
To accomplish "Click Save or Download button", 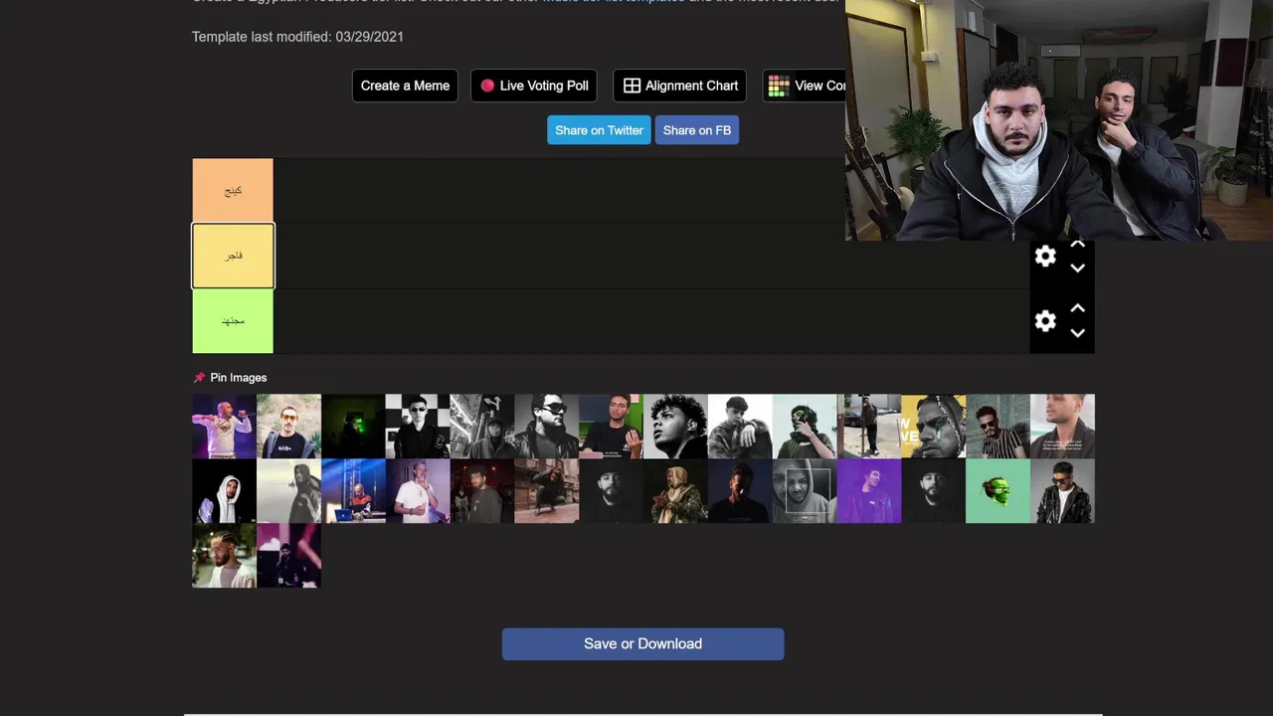I will 642,643.
